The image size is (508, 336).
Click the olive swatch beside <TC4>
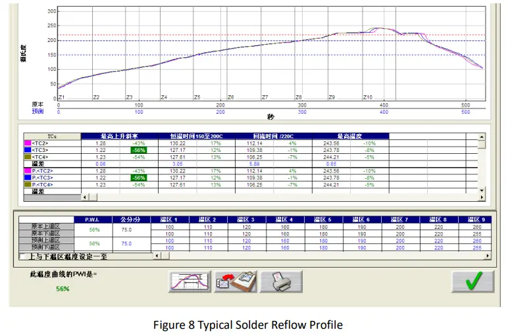click(28, 156)
